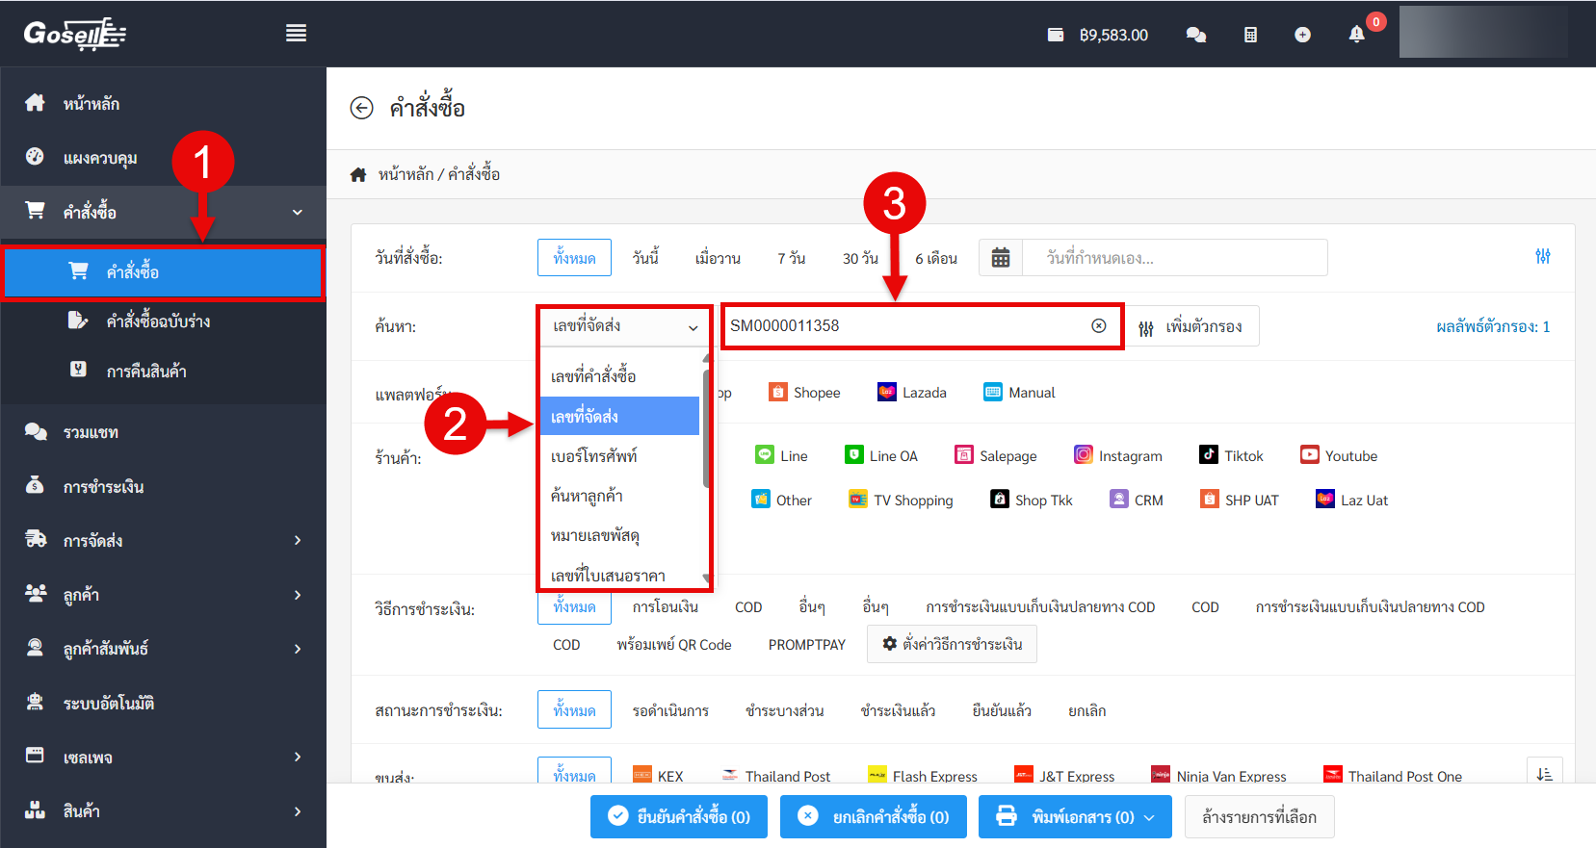
Task: Click the filter sliders icon at top right
Action: (x=1542, y=256)
